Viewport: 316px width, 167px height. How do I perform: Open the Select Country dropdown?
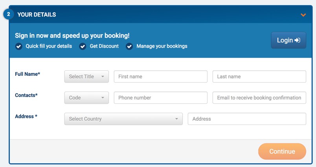[123, 119]
